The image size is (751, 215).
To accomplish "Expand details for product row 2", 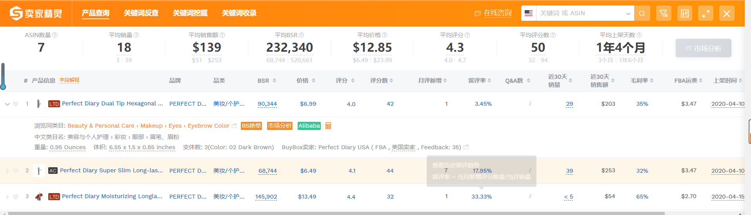I will 7,171.
